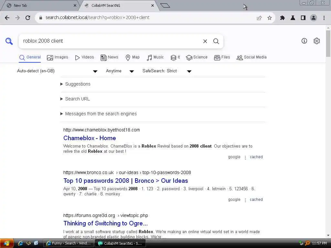Open the Chrome three-dot menu

point(324,18)
